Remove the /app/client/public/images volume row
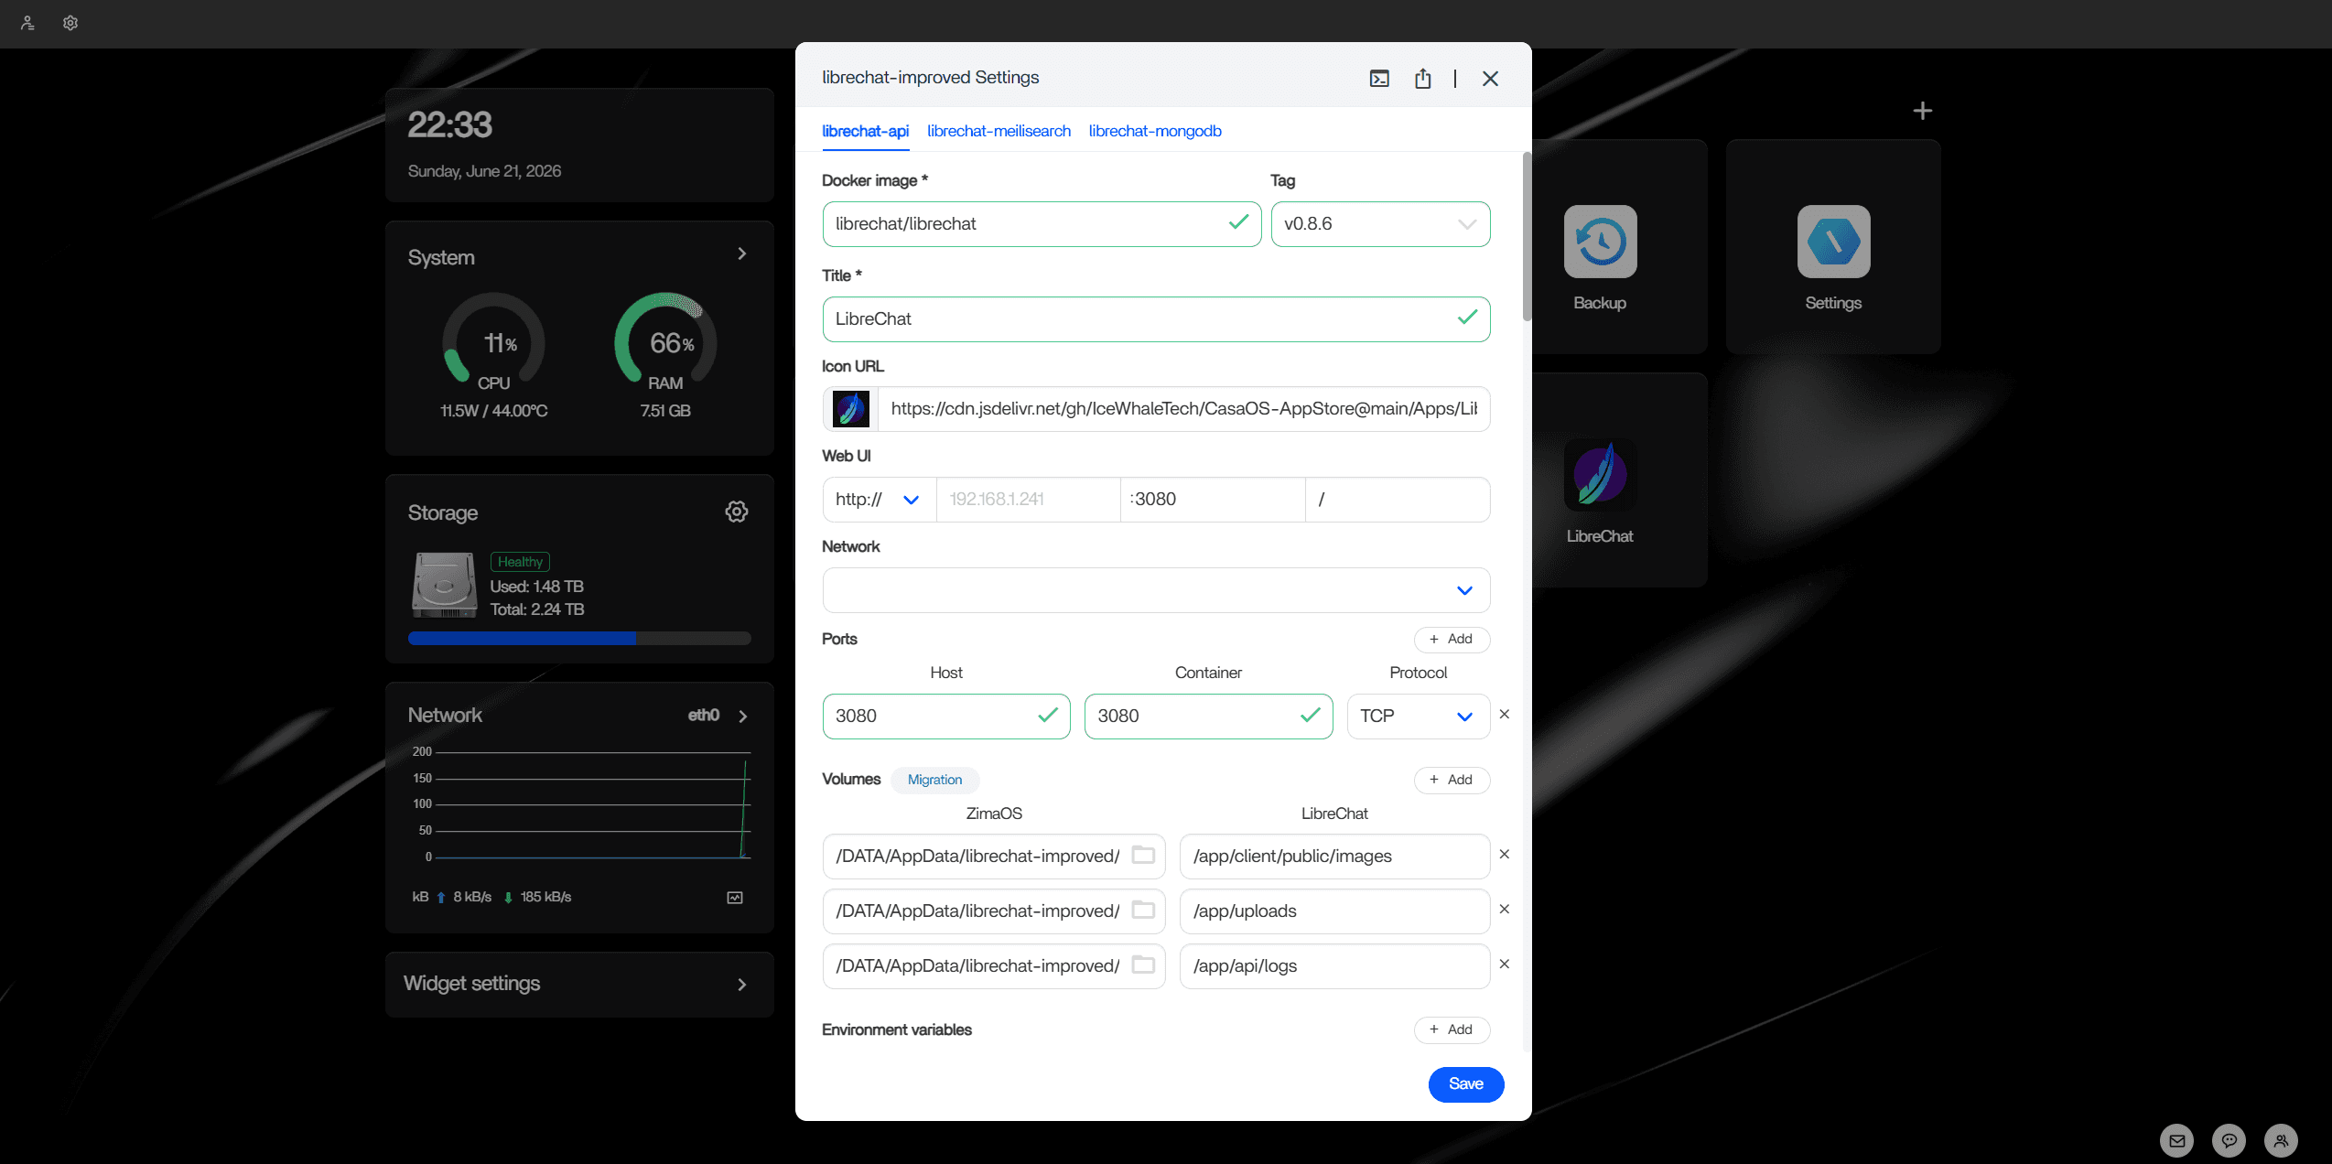 (1505, 854)
